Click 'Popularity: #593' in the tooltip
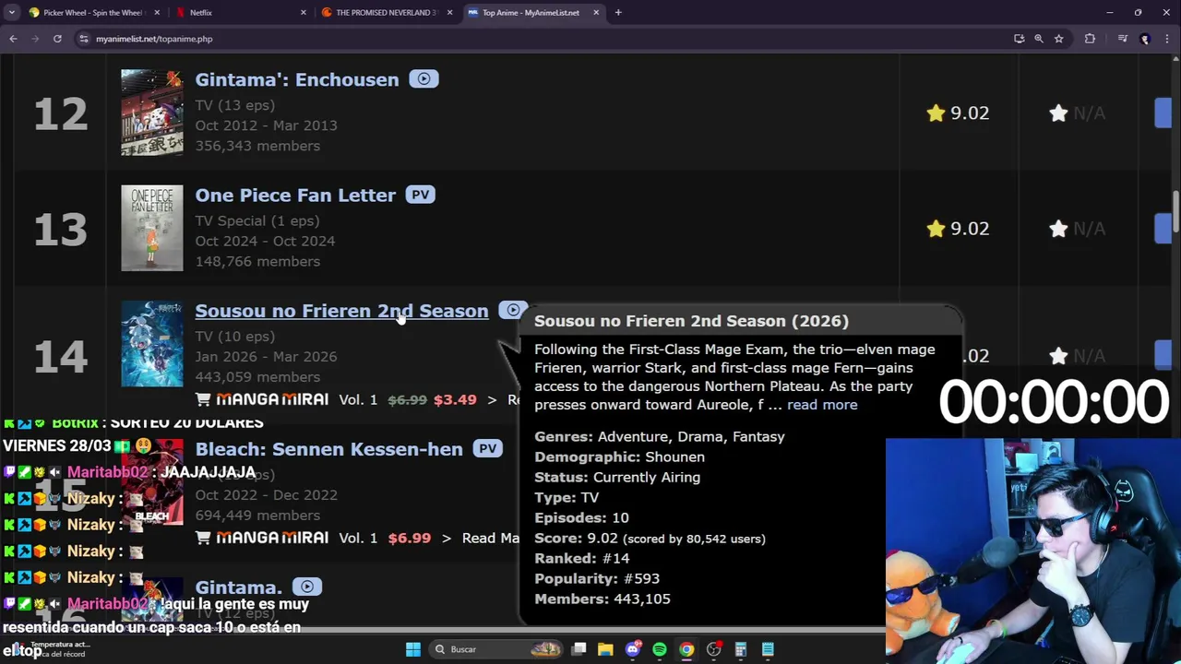This screenshot has height=664, width=1181. (597, 578)
